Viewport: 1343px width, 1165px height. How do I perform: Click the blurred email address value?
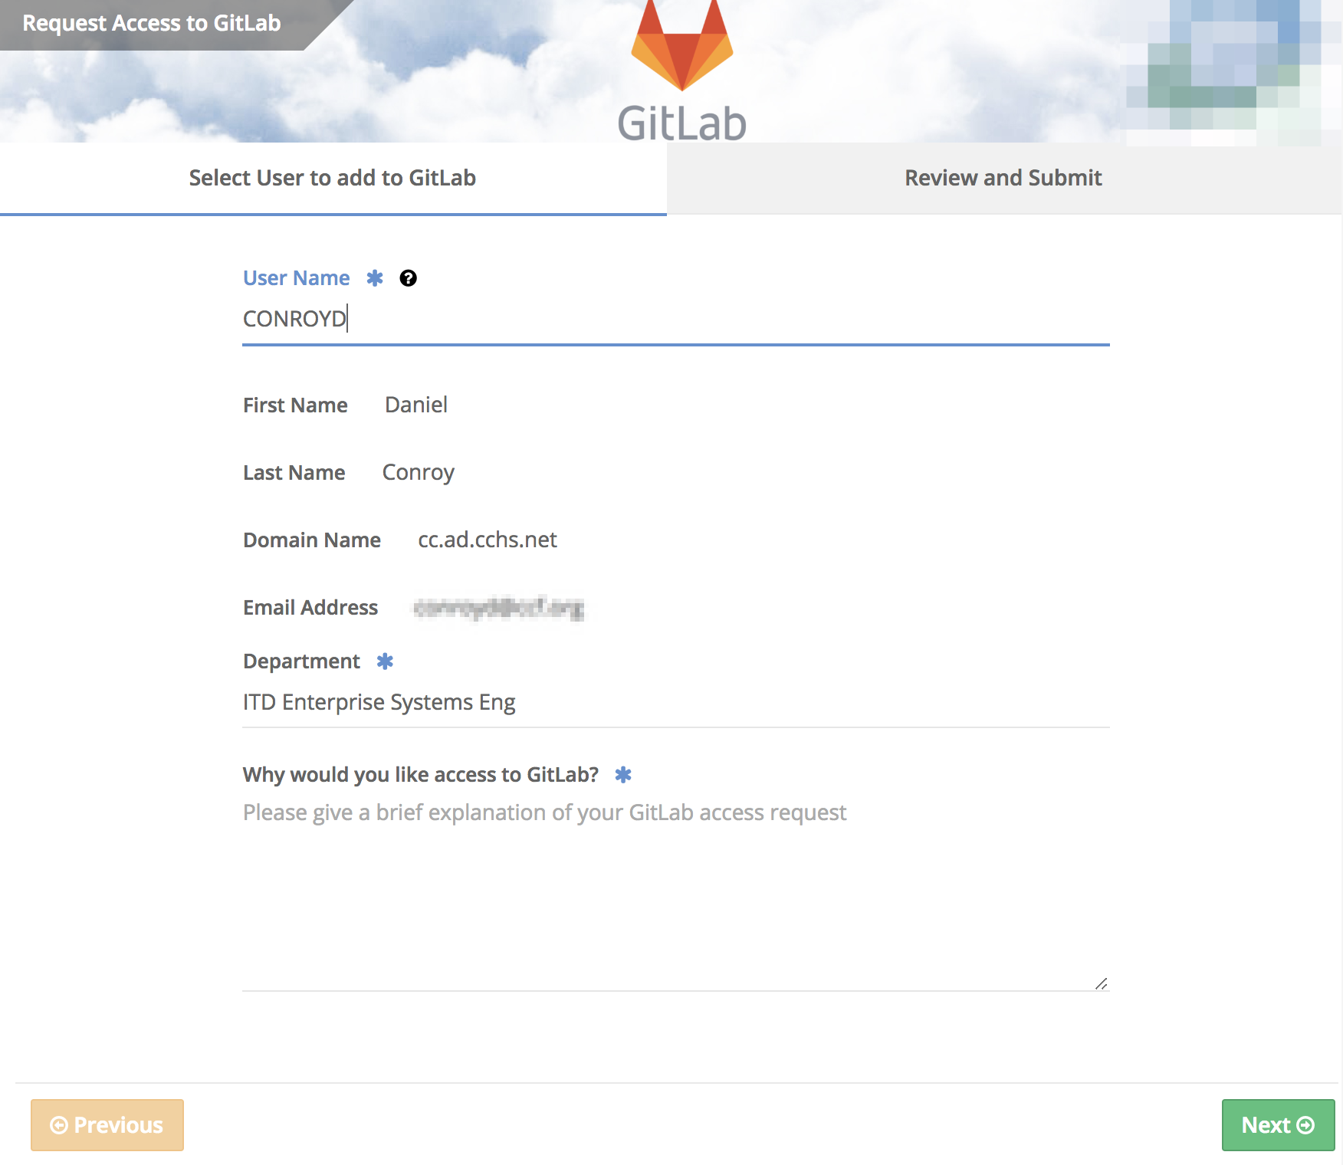[499, 608]
